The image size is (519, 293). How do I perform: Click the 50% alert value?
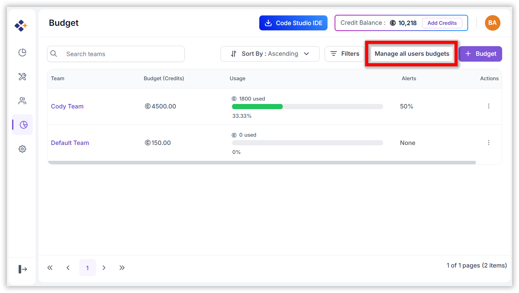[407, 106]
